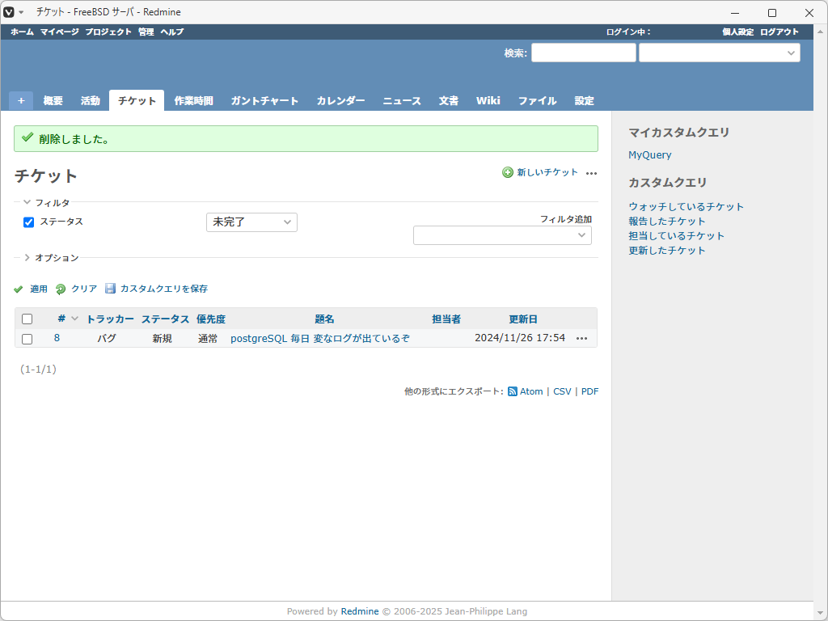Open 報告したチケット query
The width and height of the screenshot is (828, 621).
[x=667, y=222]
